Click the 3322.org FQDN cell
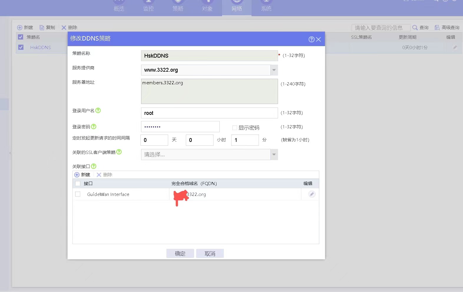The height and width of the screenshot is (292, 463). [x=235, y=194]
